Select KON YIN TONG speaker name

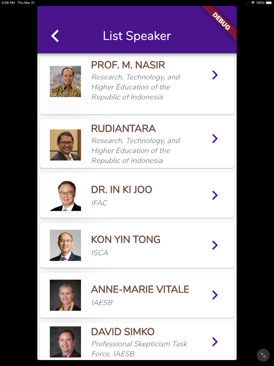pyautogui.click(x=125, y=240)
